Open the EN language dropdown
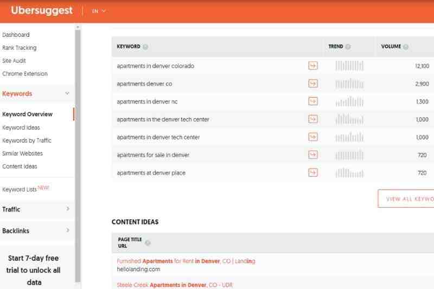434x289 pixels. 99,11
